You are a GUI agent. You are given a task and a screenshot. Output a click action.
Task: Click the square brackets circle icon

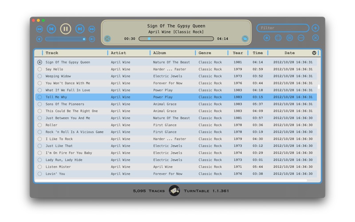pos(278,38)
